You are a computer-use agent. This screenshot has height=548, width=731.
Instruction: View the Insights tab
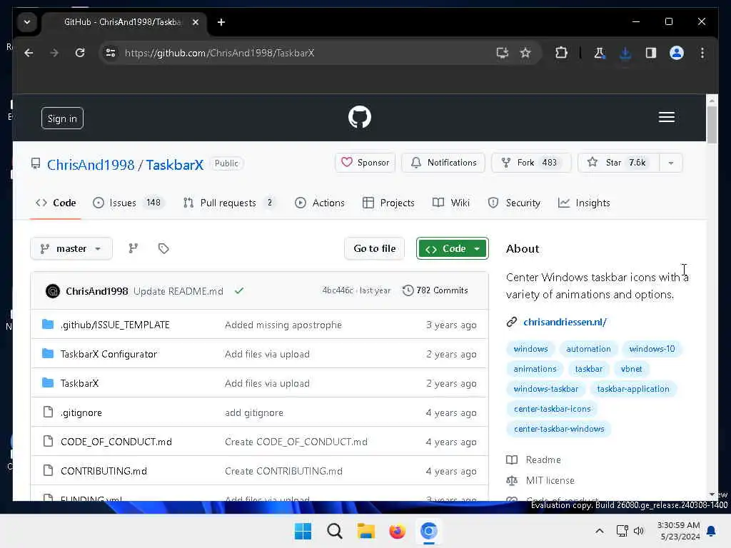(584, 203)
